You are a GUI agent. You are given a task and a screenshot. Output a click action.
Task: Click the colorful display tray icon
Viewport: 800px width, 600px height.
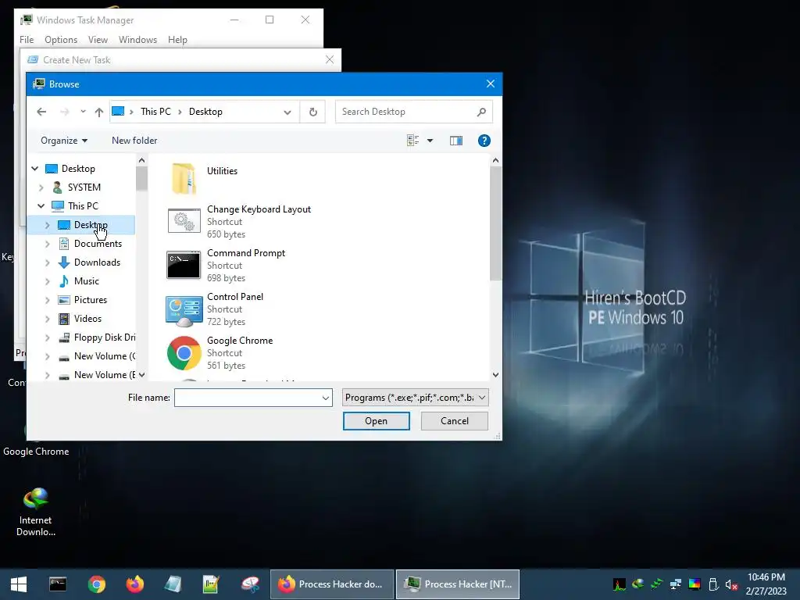[x=695, y=584]
